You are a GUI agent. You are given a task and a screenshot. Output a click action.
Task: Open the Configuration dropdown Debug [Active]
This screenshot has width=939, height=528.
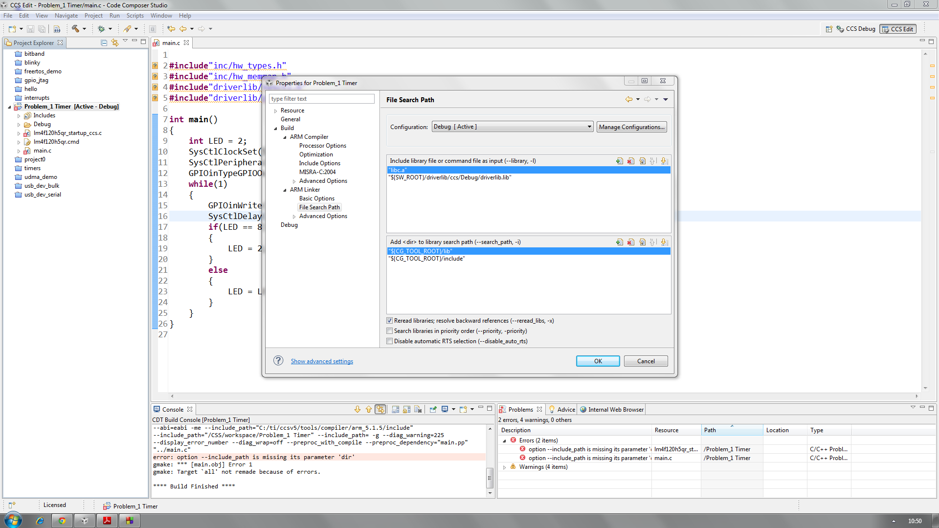coord(512,127)
